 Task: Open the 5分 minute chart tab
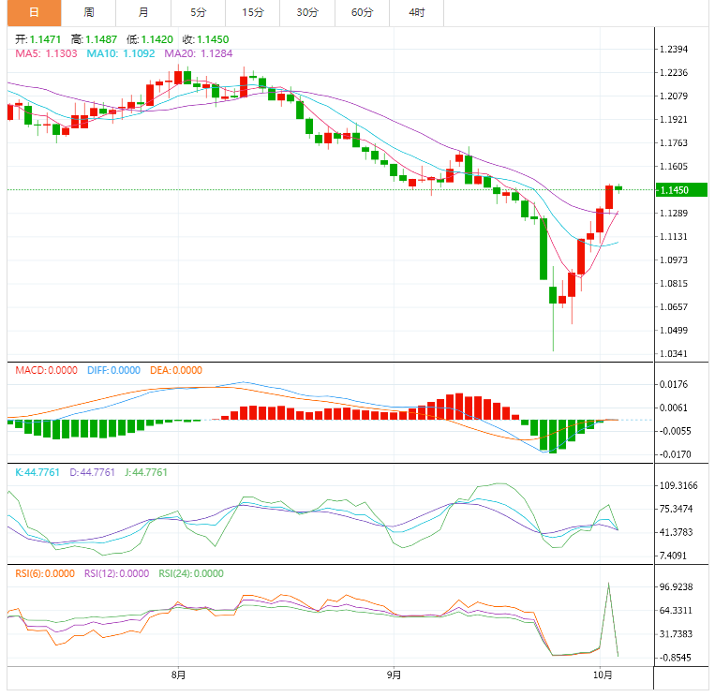coord(198,13)
